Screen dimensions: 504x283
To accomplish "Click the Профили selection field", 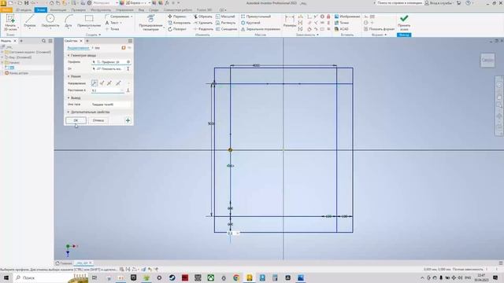I will 109,62.
